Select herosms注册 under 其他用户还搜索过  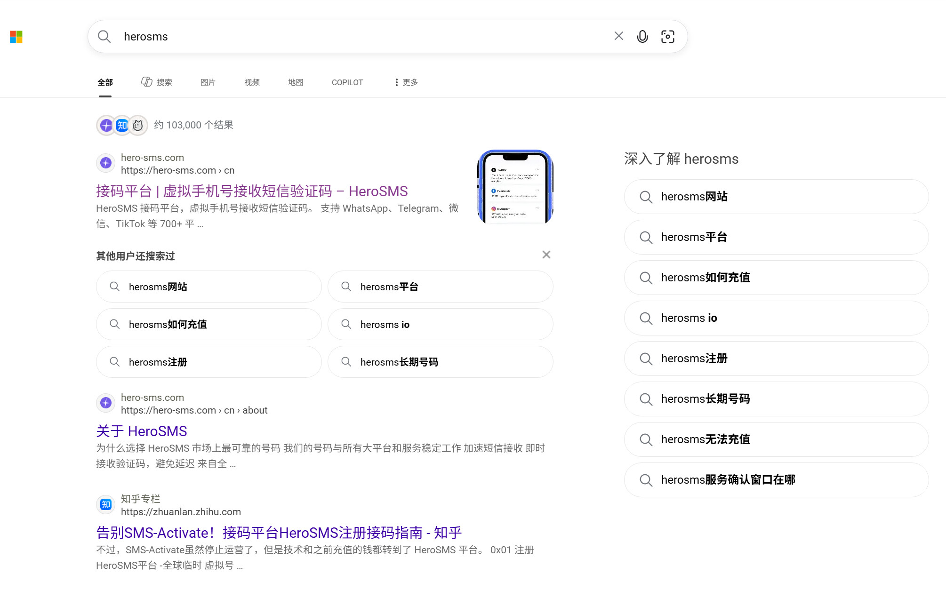[209, 362]
